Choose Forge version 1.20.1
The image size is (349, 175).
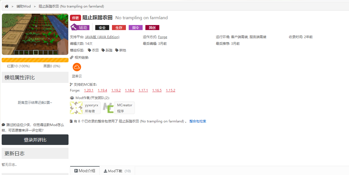89,90
